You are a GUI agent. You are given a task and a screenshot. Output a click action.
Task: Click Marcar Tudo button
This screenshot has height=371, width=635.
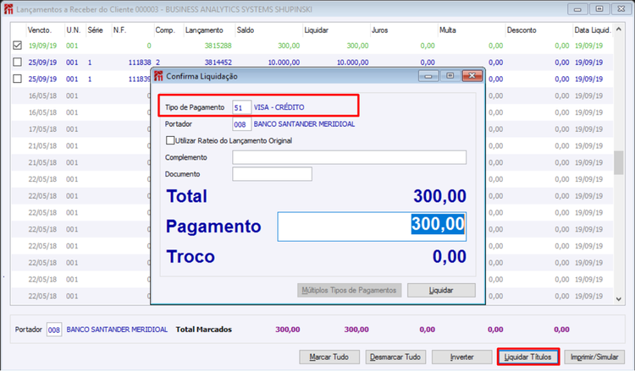(329, 357)
